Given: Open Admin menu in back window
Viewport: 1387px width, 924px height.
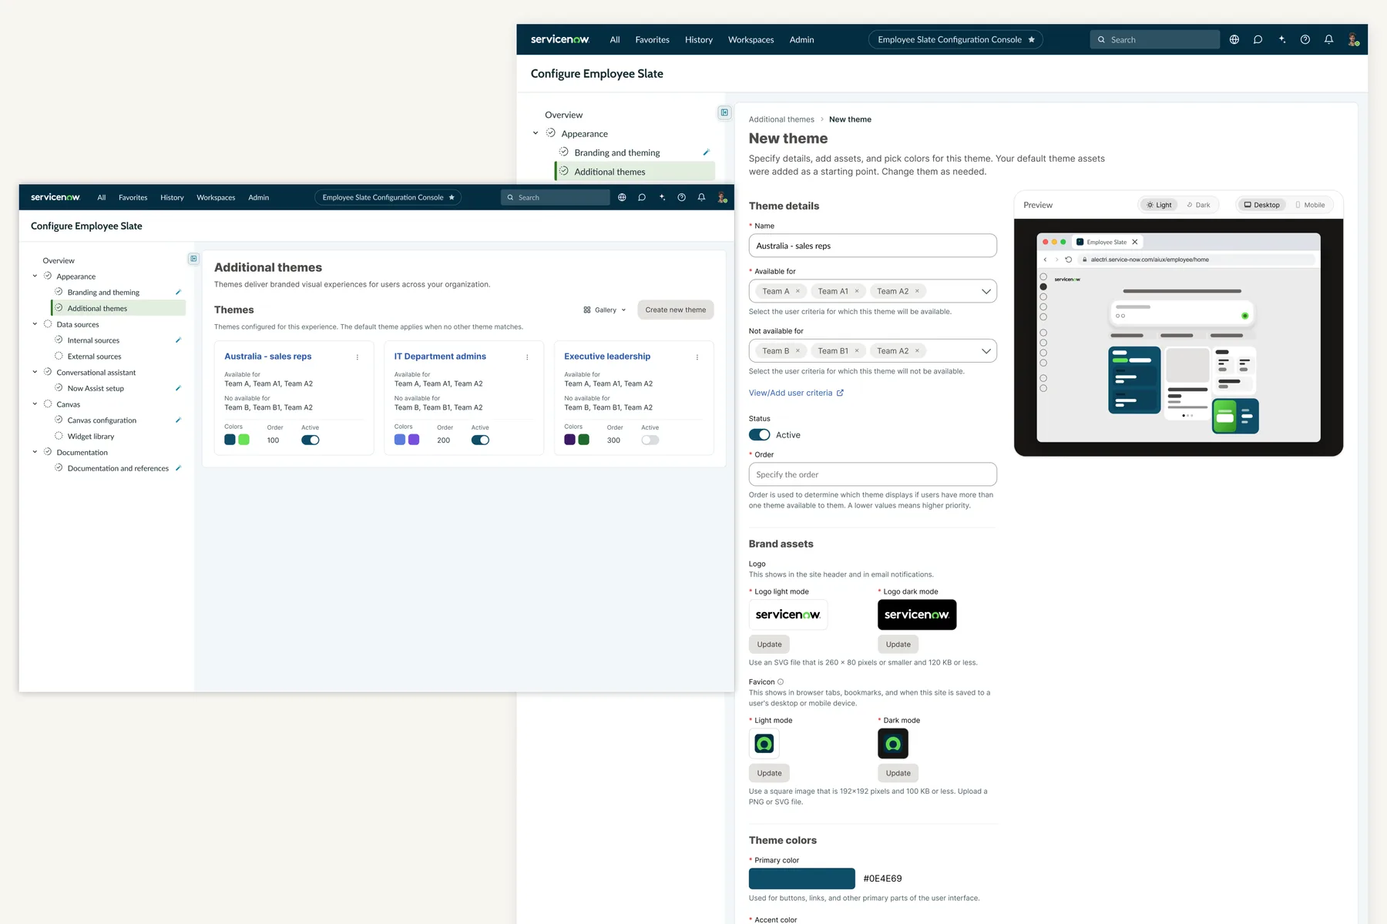Looking at the screenshot, I should [801, 39].
